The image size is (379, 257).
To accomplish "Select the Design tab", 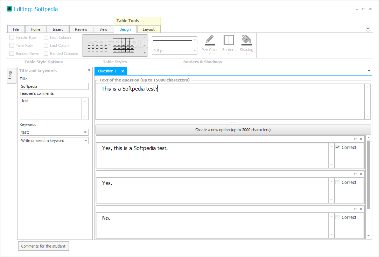I will pos(125,29).
